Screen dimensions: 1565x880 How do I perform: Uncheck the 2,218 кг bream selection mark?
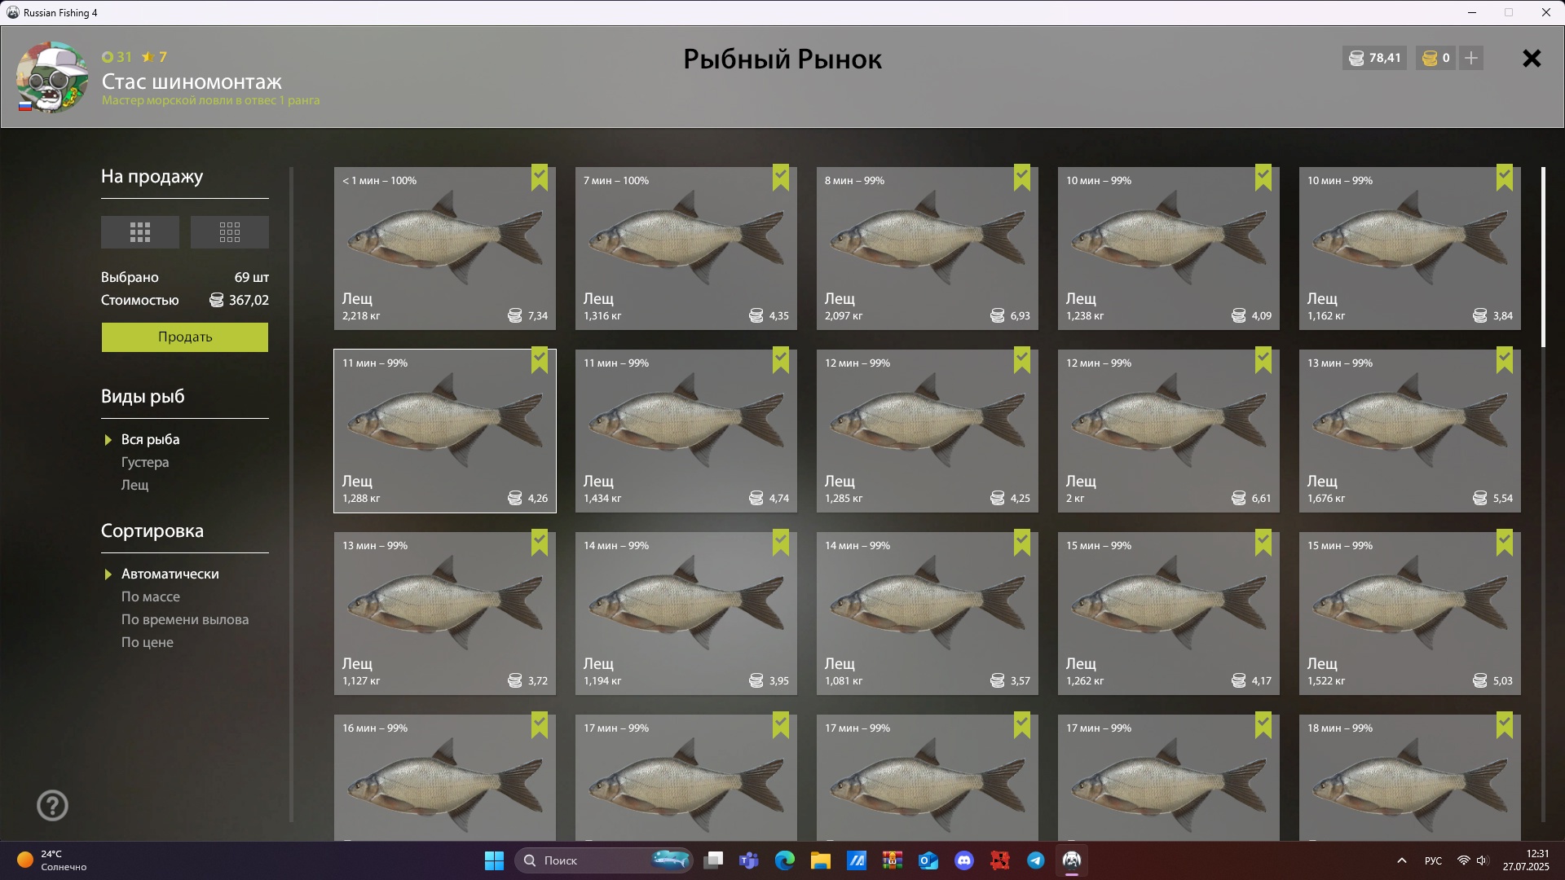540,178
